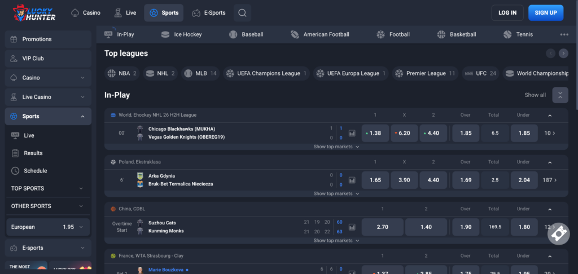The height and width of the screenshot is (274, 578).
Task: Select Basketball in sports bar
Action: [456, 34]
